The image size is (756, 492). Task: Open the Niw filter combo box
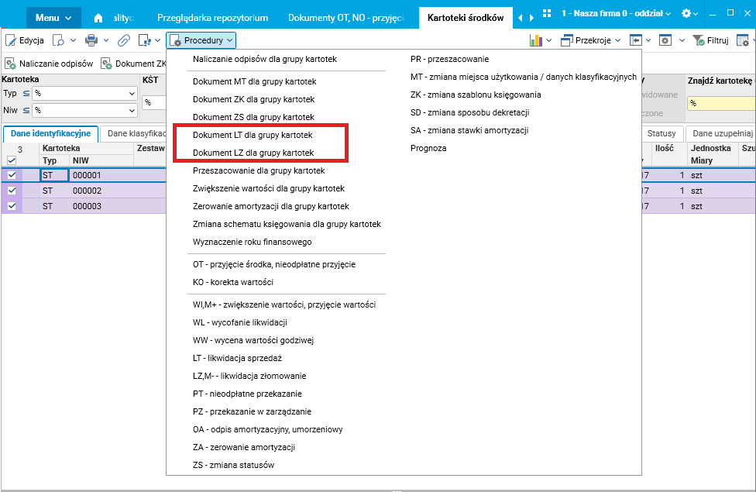85,110
